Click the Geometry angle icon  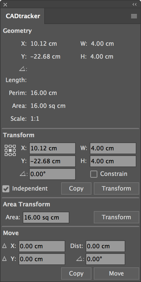pos(23,69)
